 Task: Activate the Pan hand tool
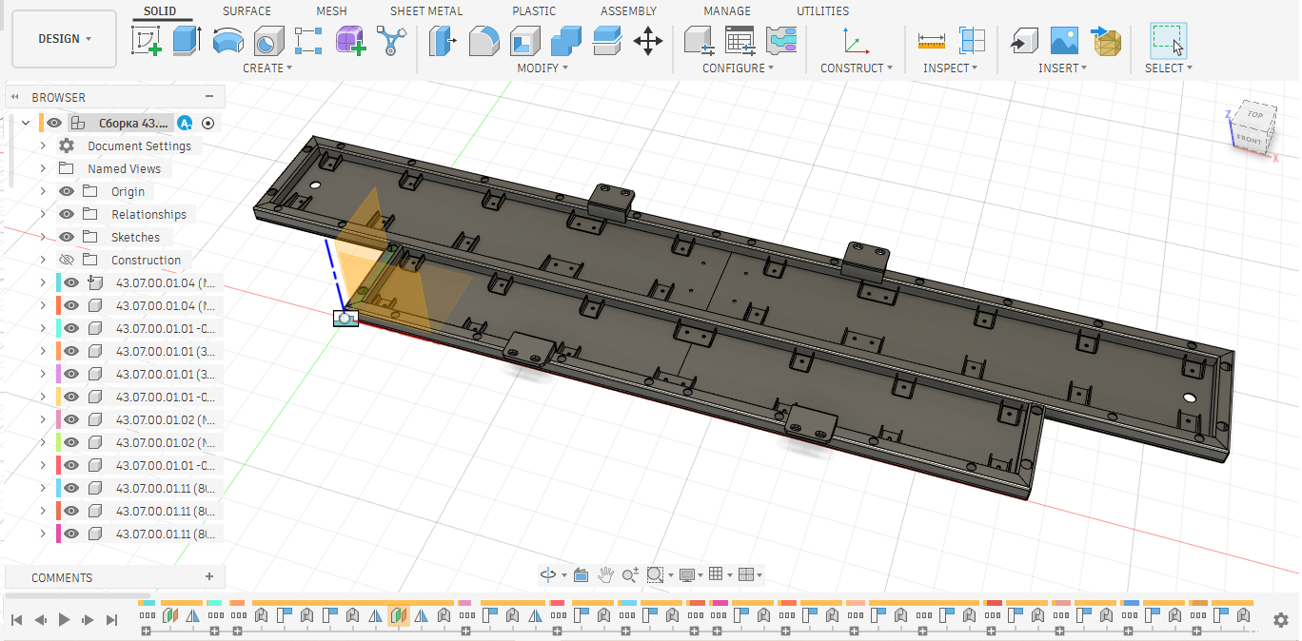point(606,574)
